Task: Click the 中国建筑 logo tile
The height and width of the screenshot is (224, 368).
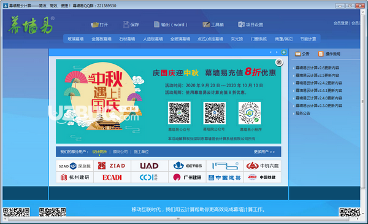Action: click(225, 177)
